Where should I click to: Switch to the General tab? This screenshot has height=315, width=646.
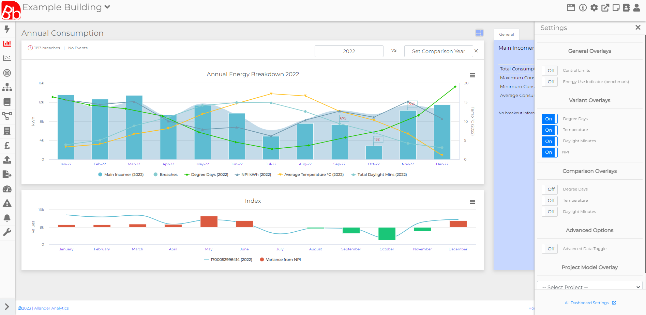[506, 34]
